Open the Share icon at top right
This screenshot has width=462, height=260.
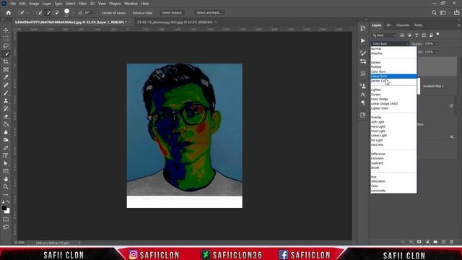456,13
